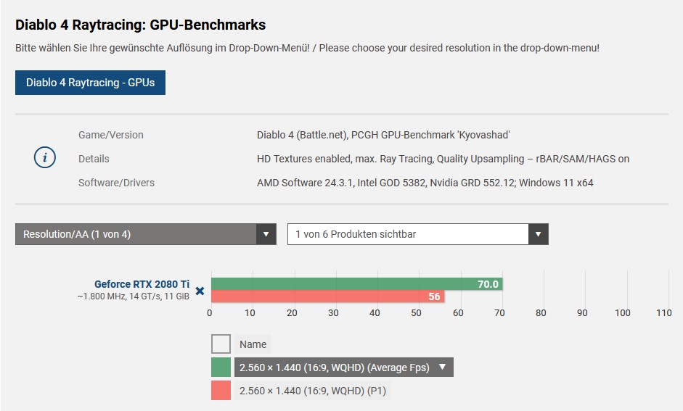Click the green Average Fps color swatch
Viewport: 683px width, 411px height.
(221, 367)
